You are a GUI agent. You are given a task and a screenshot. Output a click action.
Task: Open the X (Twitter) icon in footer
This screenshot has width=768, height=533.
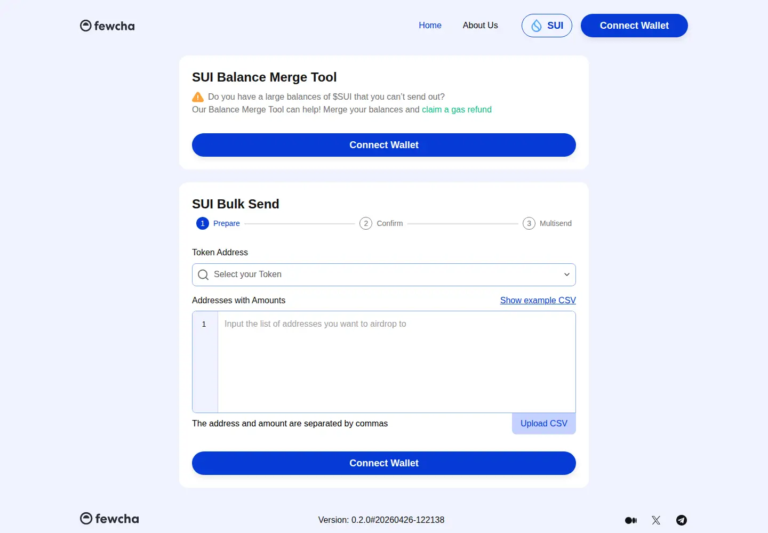pos(656,520)
